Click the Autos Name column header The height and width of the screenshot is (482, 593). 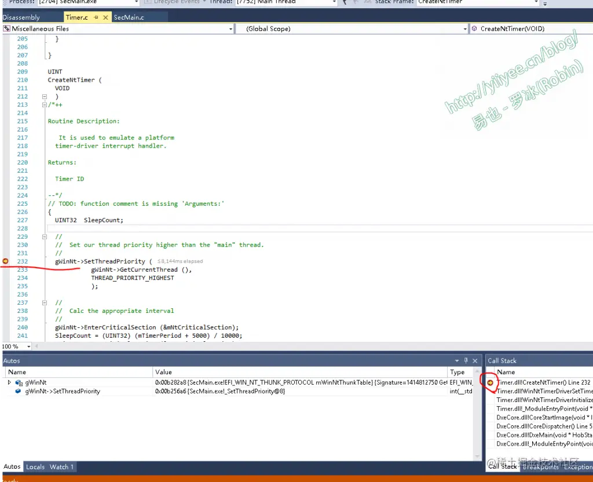point(78,373)
